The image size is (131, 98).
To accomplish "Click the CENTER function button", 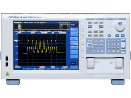I will pyautogui.click(x=90, y=22).
